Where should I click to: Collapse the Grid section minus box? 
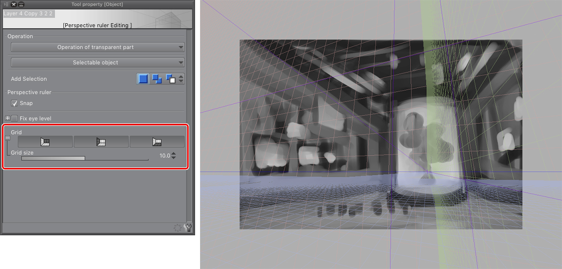coord(7,138)
